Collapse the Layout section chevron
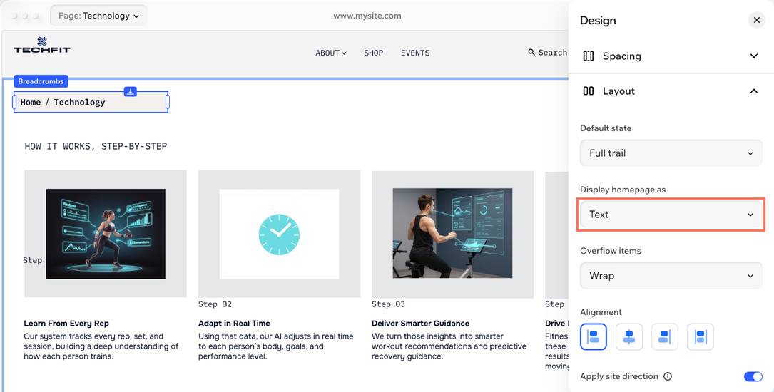774x392 pixels. [x=754, y=91]
